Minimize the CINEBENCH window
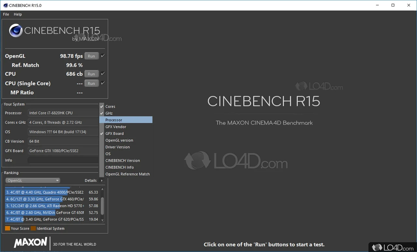The width and height of the screenshot is (417, 252). (x=377, y=5)
